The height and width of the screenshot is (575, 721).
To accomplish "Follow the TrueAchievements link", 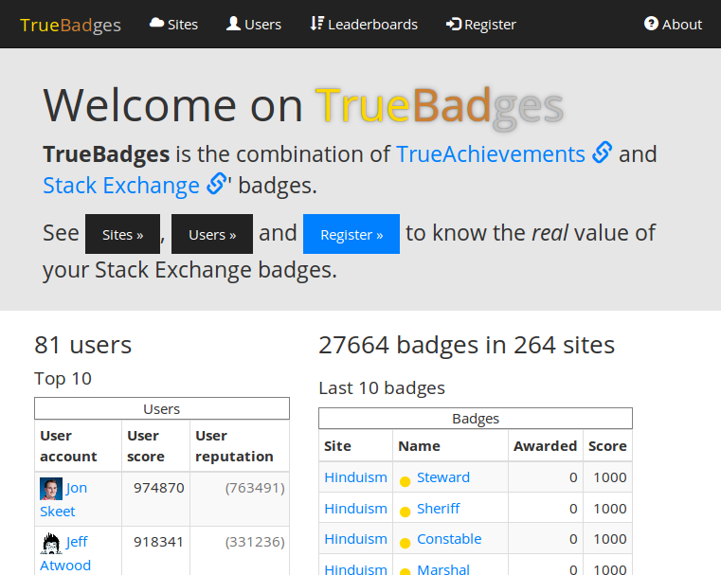I will tap(491, 154).
